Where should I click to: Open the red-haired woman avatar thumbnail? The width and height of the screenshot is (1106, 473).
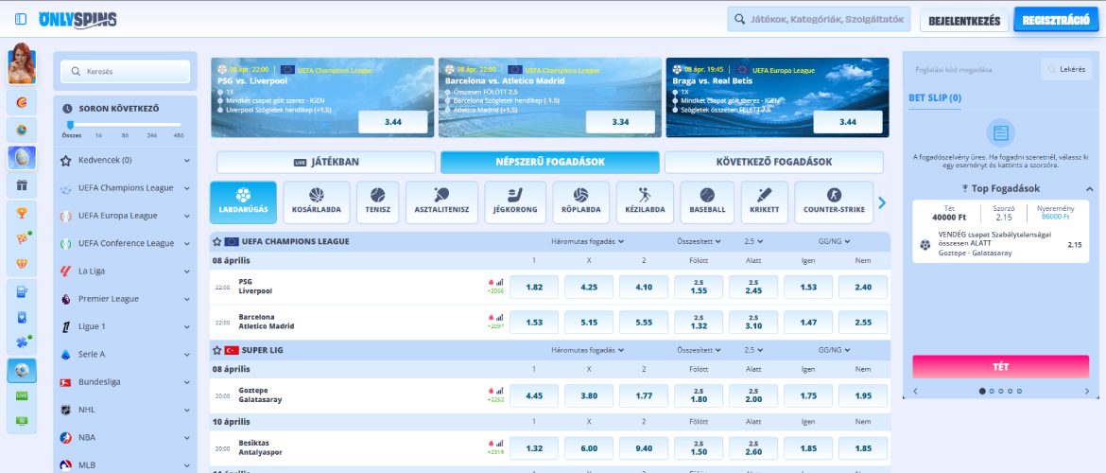point(22,63)
